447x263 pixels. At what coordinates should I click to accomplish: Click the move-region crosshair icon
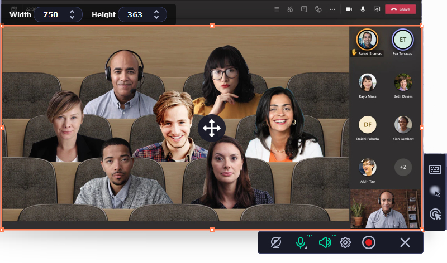click(212, 128)
